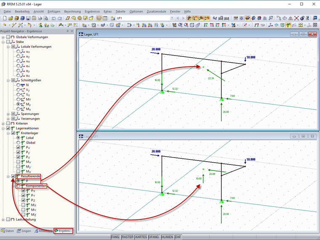This screenshot has height=240, width=320.
Task: Click the red cross delete icon
Action: [x=296, y=18]
